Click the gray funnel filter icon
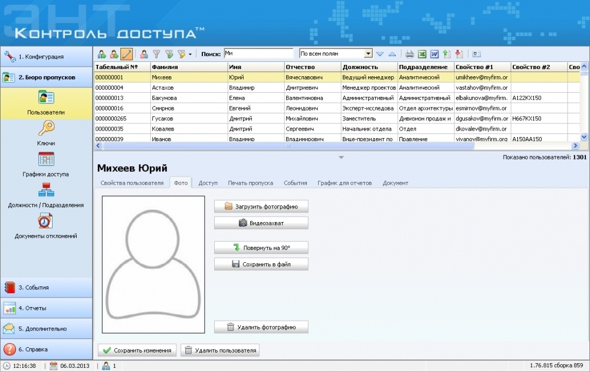This screenshot has width=590, height=372. pos(157,54)
